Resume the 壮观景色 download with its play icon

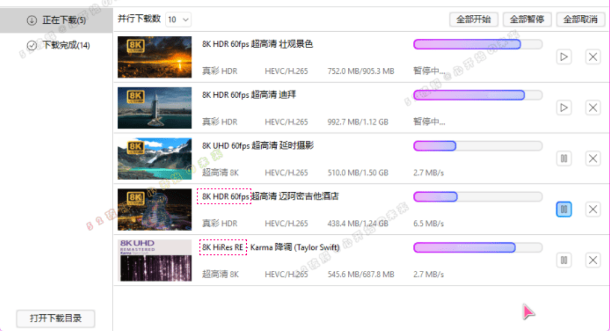564,57
